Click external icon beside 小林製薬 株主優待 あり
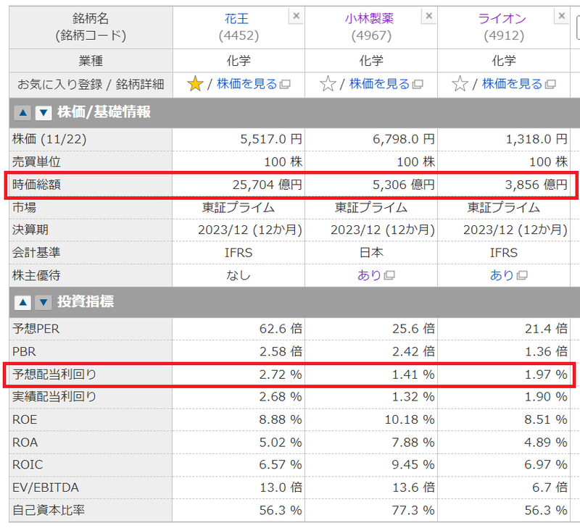Screen dimensions: 580x528 coord(389,276)
